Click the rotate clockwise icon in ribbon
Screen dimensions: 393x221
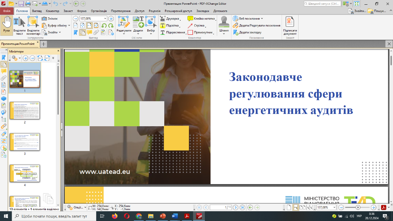point(110,25)
